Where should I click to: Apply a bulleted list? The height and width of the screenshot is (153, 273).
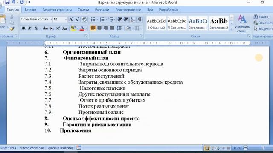coord(93,20)
